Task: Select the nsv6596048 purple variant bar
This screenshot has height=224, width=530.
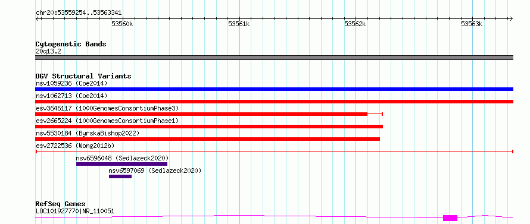Action: (121, 164)
